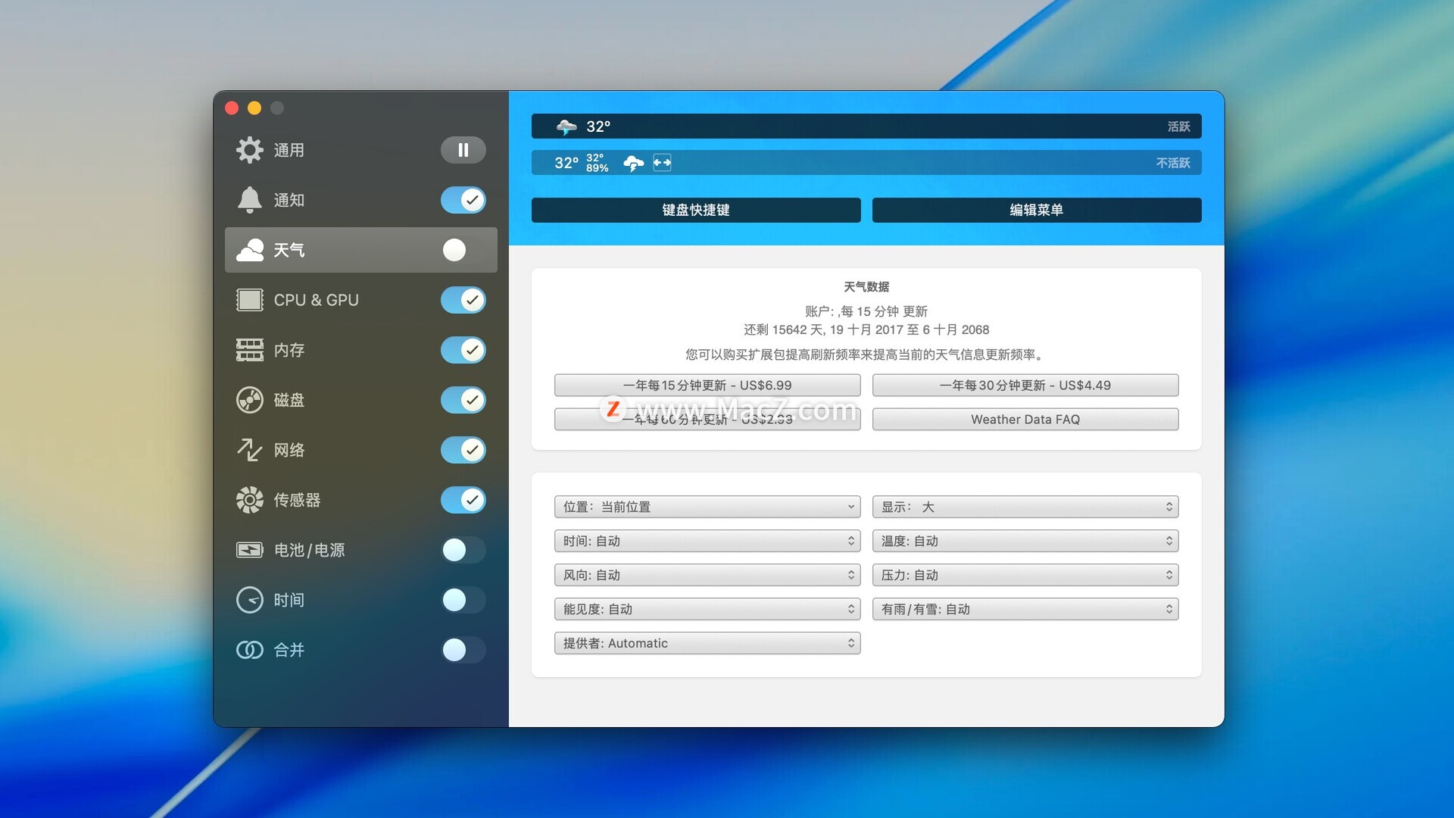Image resolution: width=1454 pixels, height=818 pixels.
Task: Click the memory module icon
Action: pyautogui.click(x=249, y=350)
